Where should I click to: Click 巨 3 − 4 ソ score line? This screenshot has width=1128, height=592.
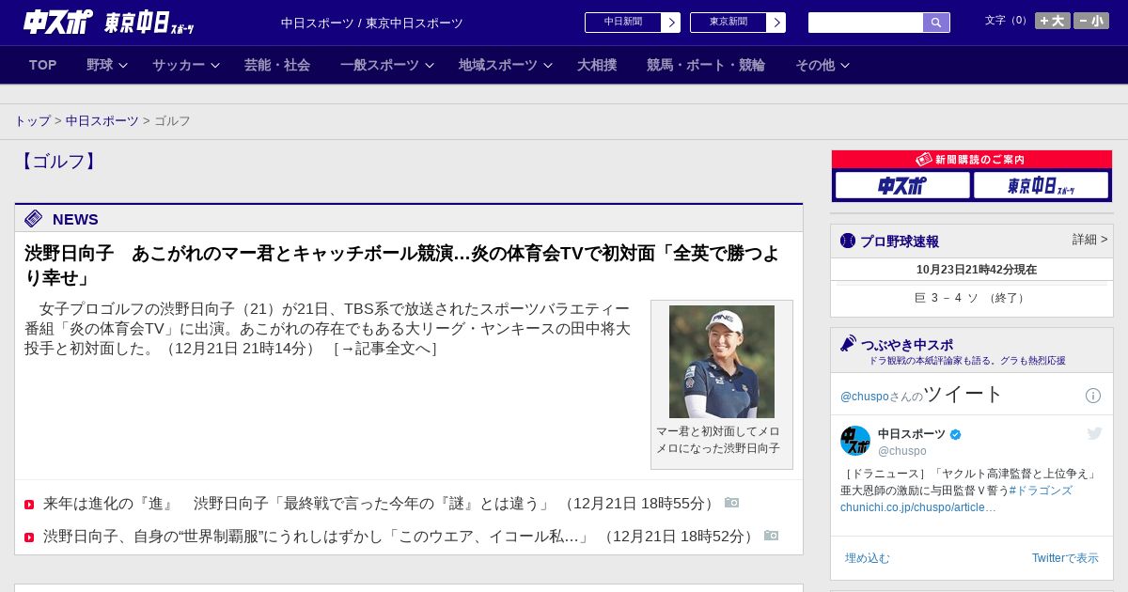tap(971, 298)
